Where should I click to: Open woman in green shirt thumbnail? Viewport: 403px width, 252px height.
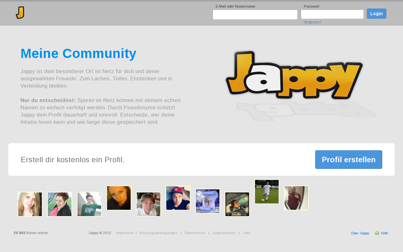click(89, 204)
